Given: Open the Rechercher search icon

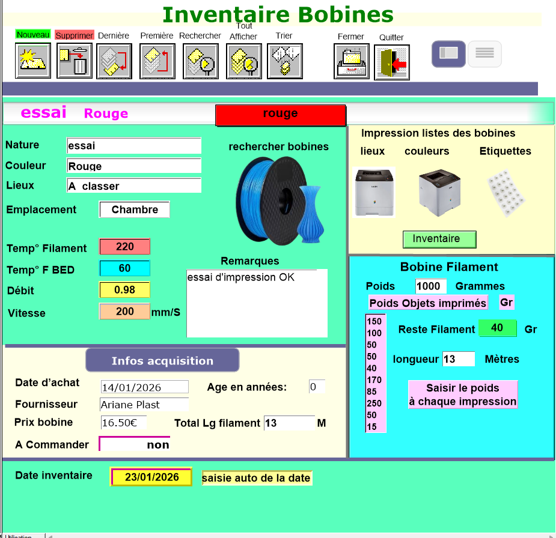Looking at the screenshot, I should (x=201, y=61).
